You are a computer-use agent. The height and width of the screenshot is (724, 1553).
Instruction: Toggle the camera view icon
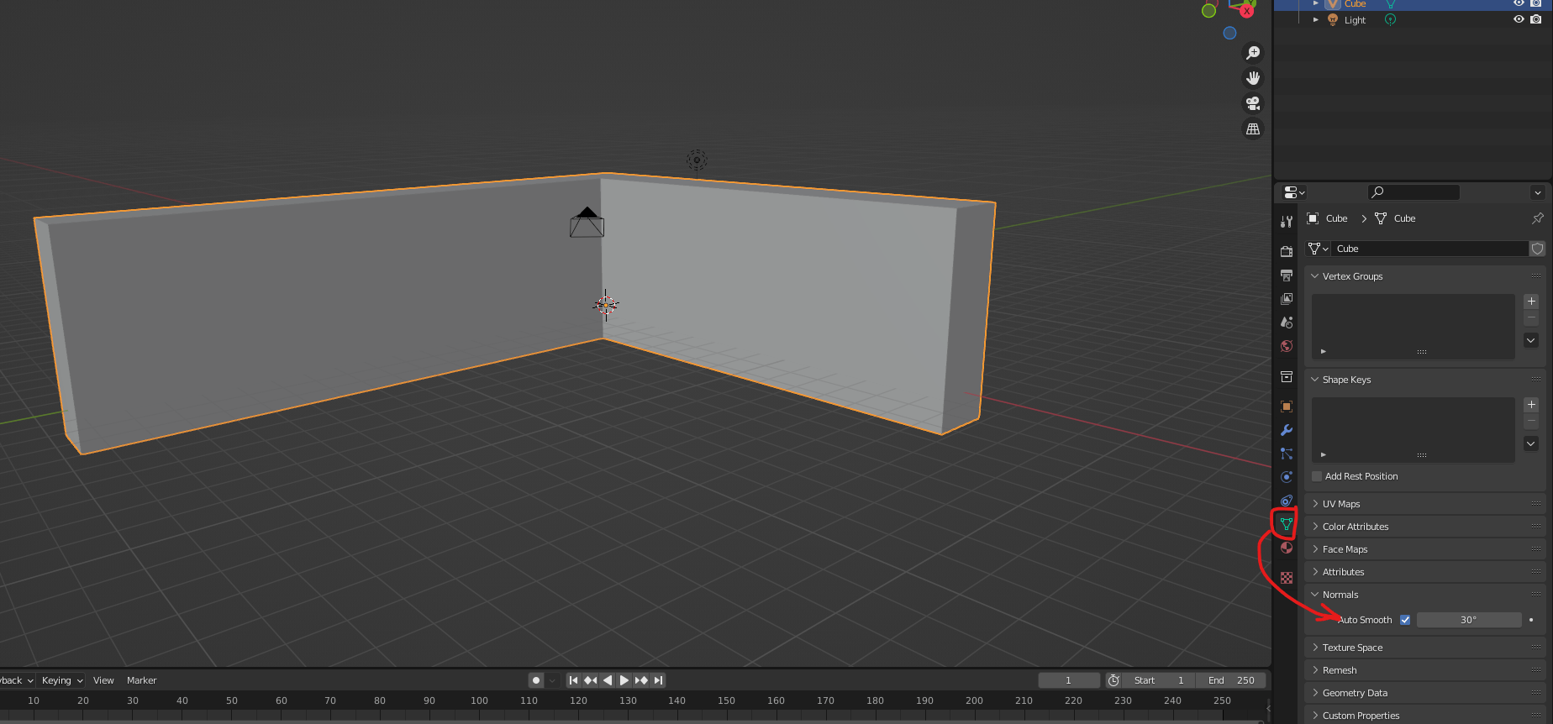(x=1253, y=103)
